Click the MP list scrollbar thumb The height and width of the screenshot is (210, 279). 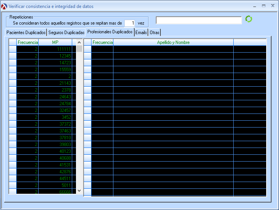coord(79,49)
